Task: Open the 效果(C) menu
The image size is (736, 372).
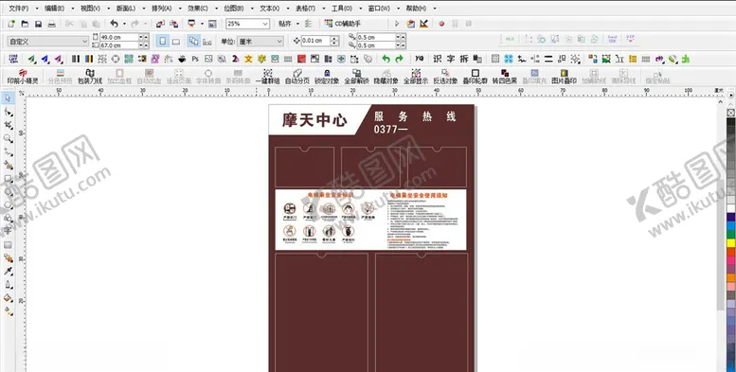Action: (x=198, y=9)
